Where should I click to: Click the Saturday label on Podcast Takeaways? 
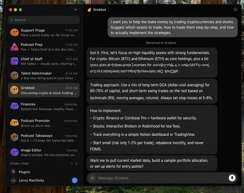tap(71, 136)
